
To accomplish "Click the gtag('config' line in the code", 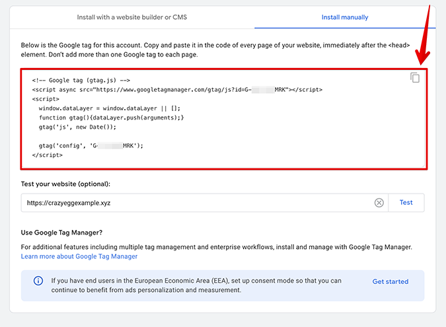I will point(91,145).
